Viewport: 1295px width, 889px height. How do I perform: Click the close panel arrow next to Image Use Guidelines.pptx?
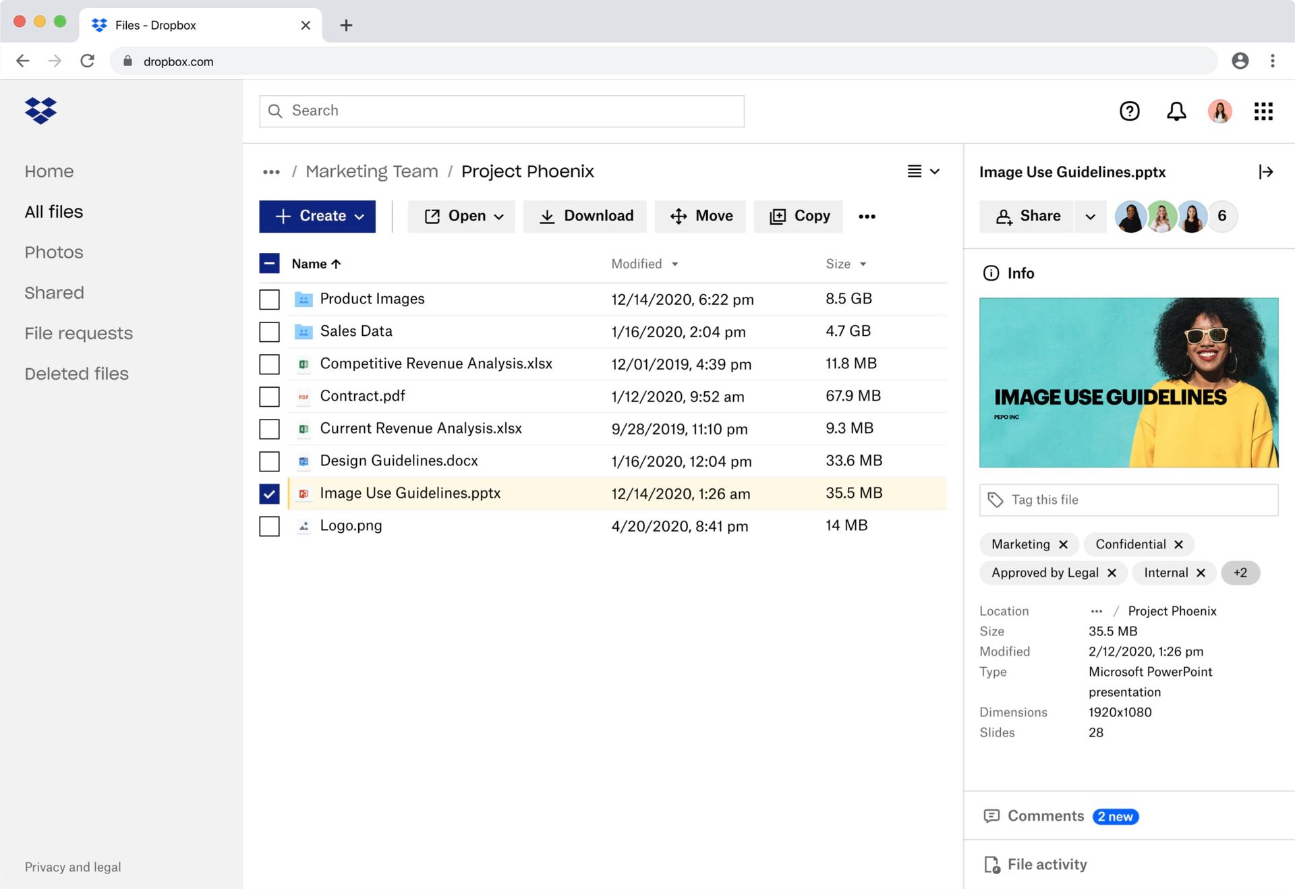coord(1267,172)
